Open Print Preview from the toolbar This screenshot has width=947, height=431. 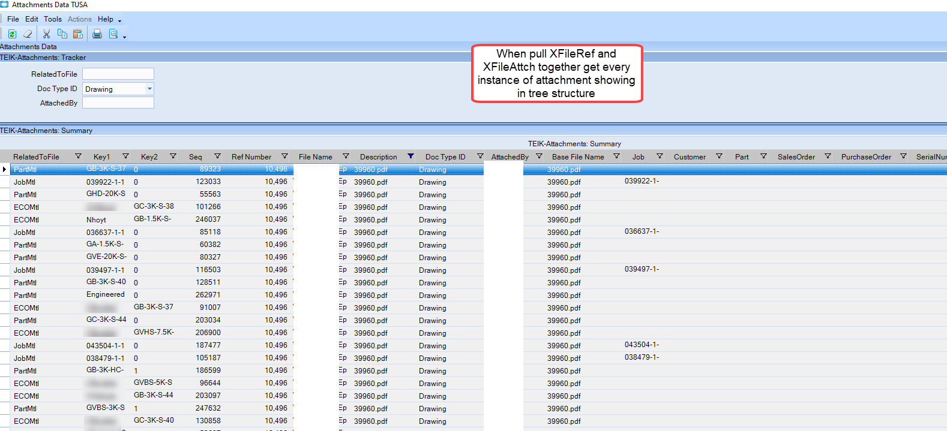113,34
